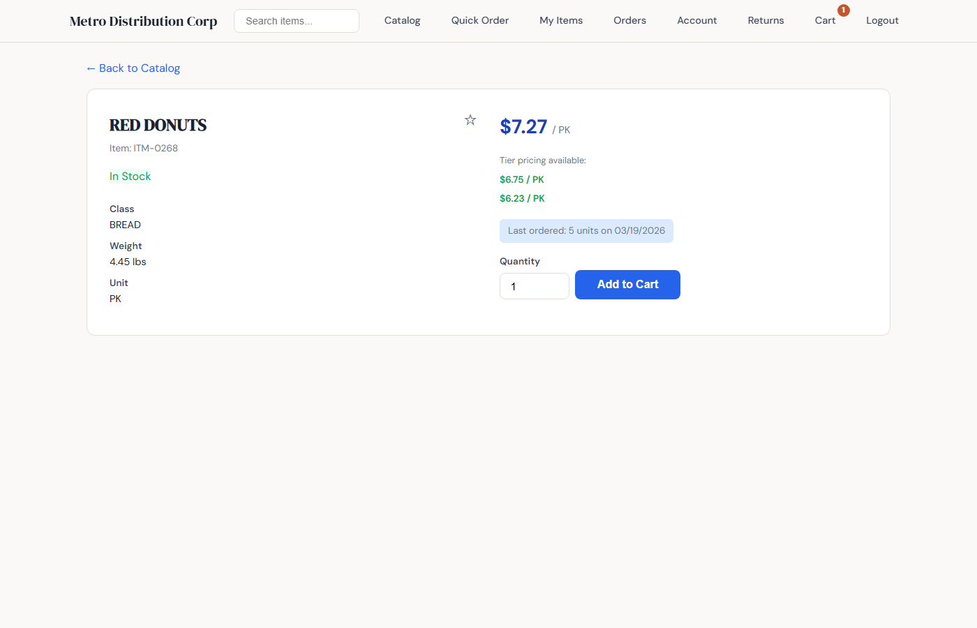The width and height of the screenshot is (977, 628).
Task: Navigate to the Returns page
Action: pos(766,20)
